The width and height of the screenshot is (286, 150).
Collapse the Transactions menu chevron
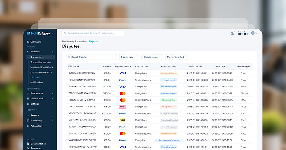53,57
